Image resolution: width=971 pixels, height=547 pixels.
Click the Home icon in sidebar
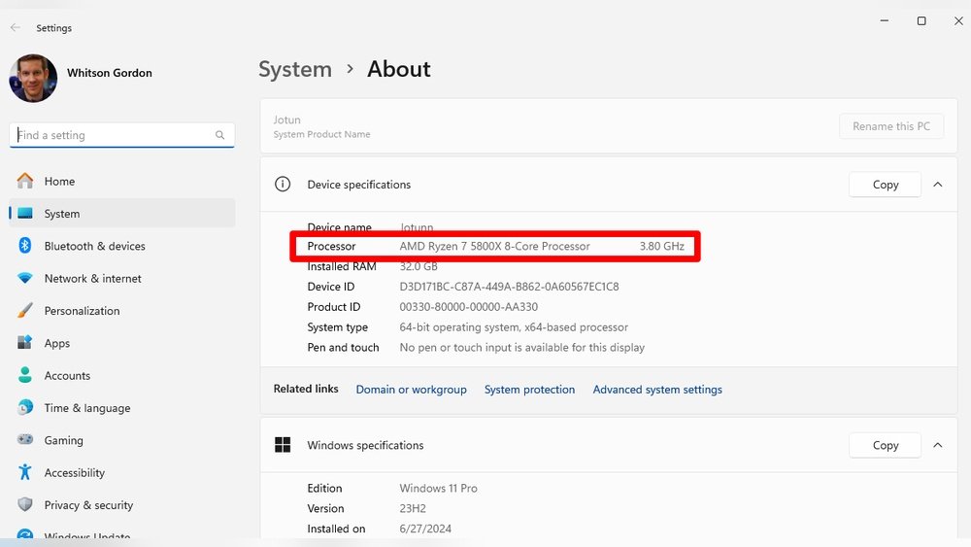pyautogui.click(x=25, y=181)
